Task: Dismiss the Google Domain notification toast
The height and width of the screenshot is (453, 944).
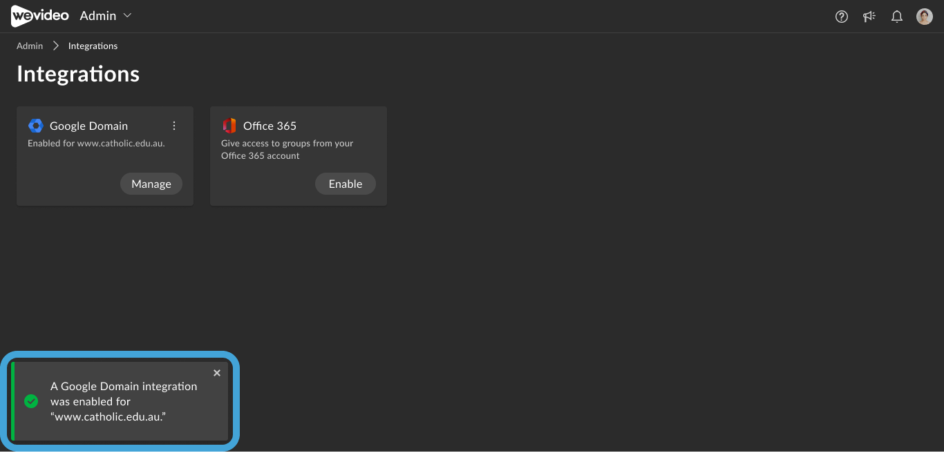Action: click(x=217, y=373)
